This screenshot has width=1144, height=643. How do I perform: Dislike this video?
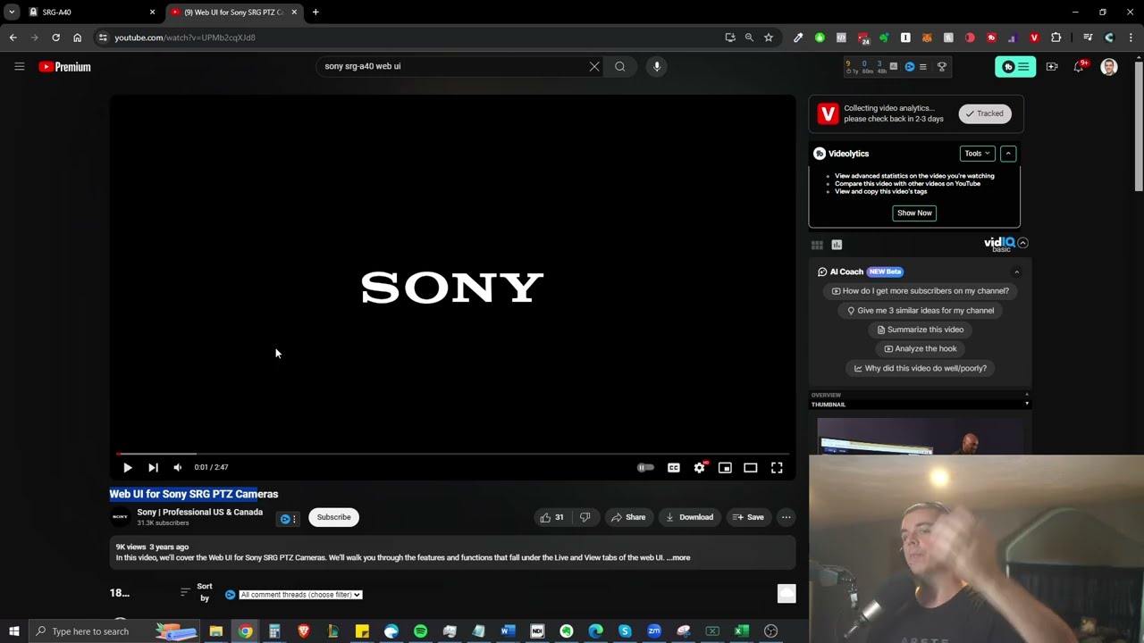click(585, 517)
